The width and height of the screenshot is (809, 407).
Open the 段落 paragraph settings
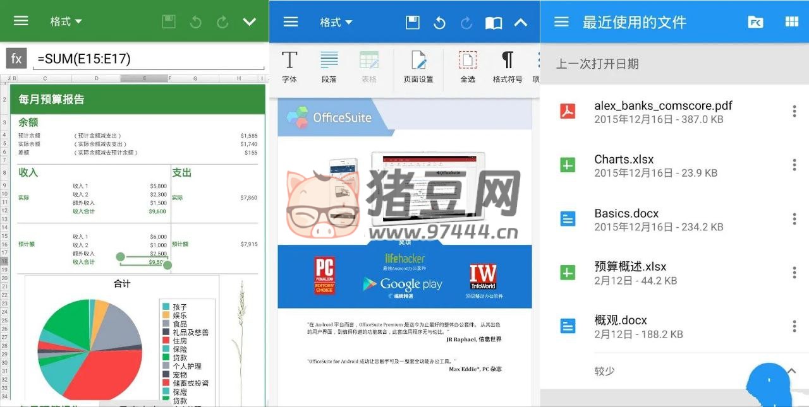[329, 66]
